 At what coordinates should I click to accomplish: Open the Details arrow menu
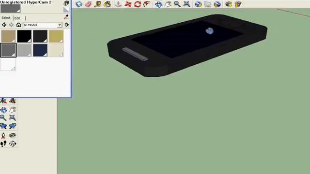(67, 25)
